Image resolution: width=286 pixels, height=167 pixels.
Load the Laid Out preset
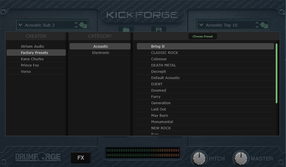(x=205, y=109)
